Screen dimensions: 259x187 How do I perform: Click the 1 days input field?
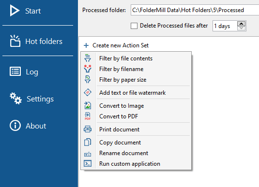225,26
